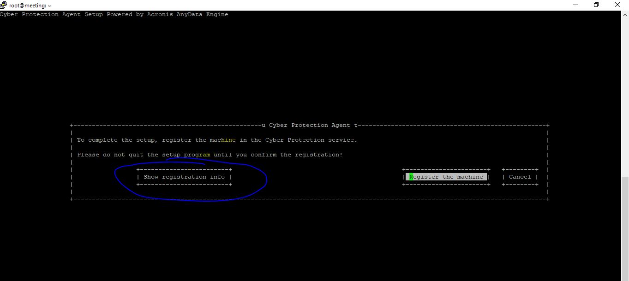
Task: Click the do not quit warning text
Action: (x=210, y=155)
